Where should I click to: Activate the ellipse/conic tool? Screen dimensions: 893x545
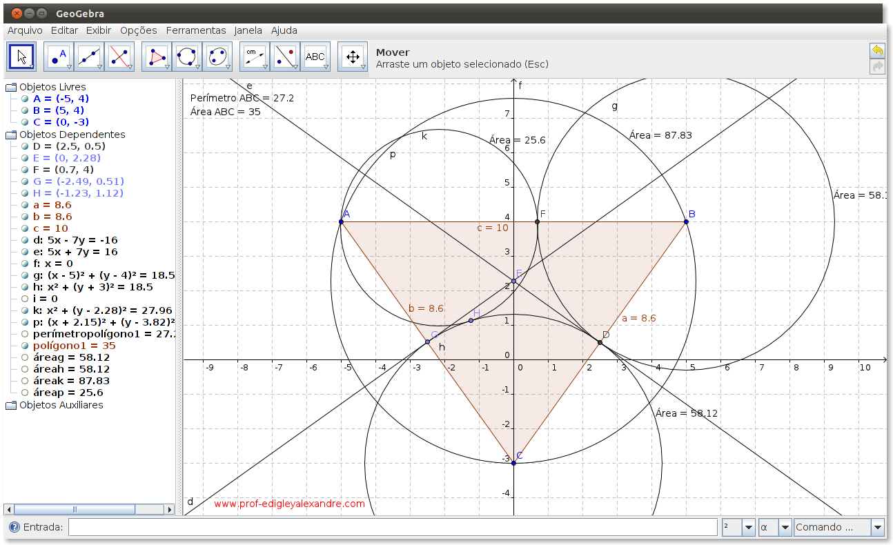[x=217, y=56]
